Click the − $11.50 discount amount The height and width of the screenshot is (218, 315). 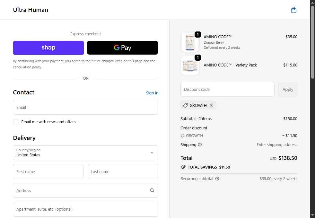coord(290,135)
